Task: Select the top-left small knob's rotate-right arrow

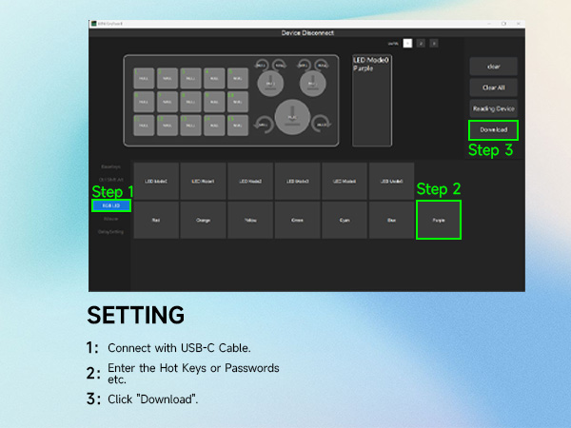Action: (x=280, y=65)
